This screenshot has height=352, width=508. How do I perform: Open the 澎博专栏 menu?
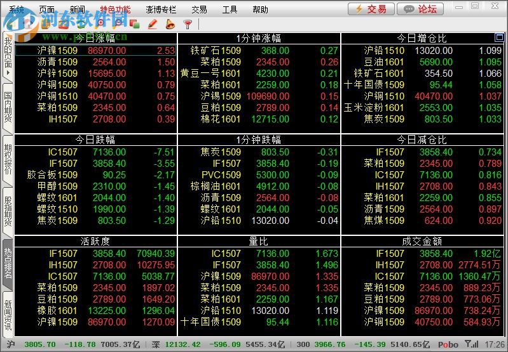tap(161, 10)
